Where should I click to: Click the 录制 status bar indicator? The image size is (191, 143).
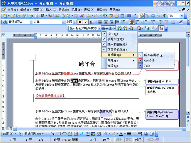point(119,140)
